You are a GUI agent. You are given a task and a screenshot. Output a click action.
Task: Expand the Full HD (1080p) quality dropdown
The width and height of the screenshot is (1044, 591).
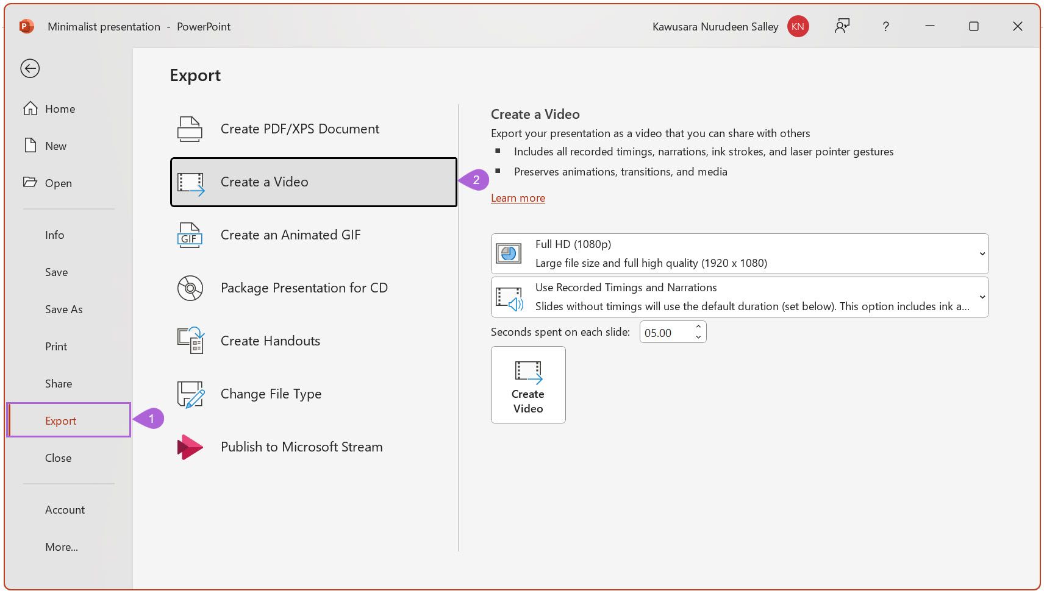(x=982, y=254)
